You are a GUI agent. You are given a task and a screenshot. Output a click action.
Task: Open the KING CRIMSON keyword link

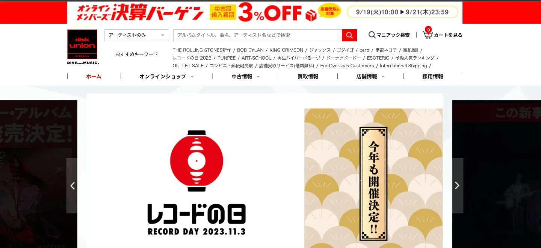[286, 50]
